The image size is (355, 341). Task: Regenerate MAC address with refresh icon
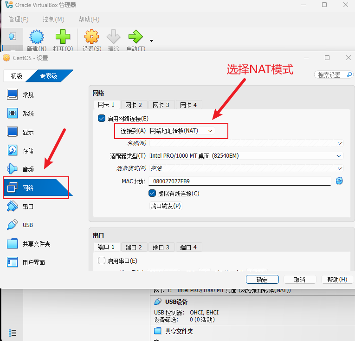tap(339, 181)
